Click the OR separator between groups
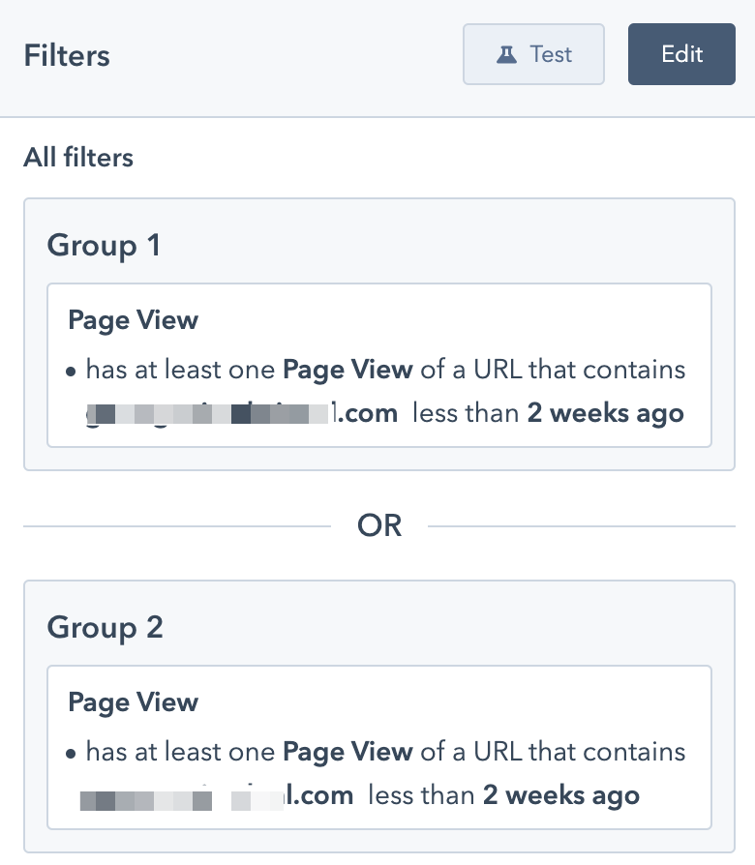755x865 pixels. 379,525
